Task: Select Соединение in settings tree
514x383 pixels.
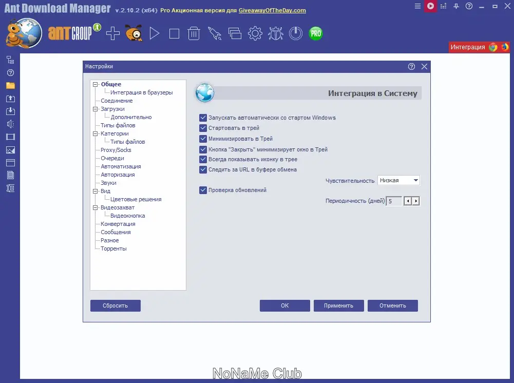Action: click(117, 101)
